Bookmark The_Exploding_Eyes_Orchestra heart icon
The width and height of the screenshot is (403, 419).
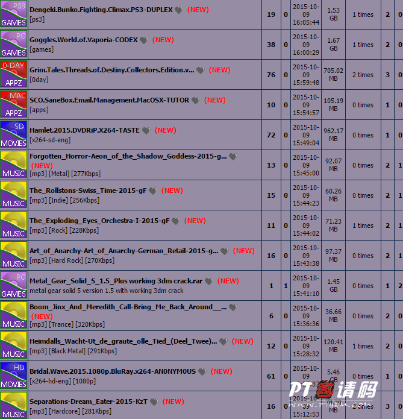point(175,221)
